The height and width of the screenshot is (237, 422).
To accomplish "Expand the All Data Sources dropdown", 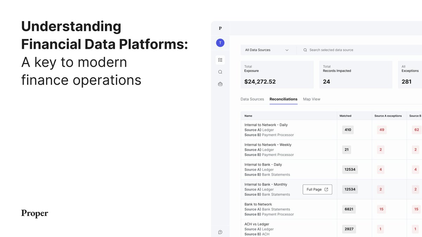I will (267, 50).
